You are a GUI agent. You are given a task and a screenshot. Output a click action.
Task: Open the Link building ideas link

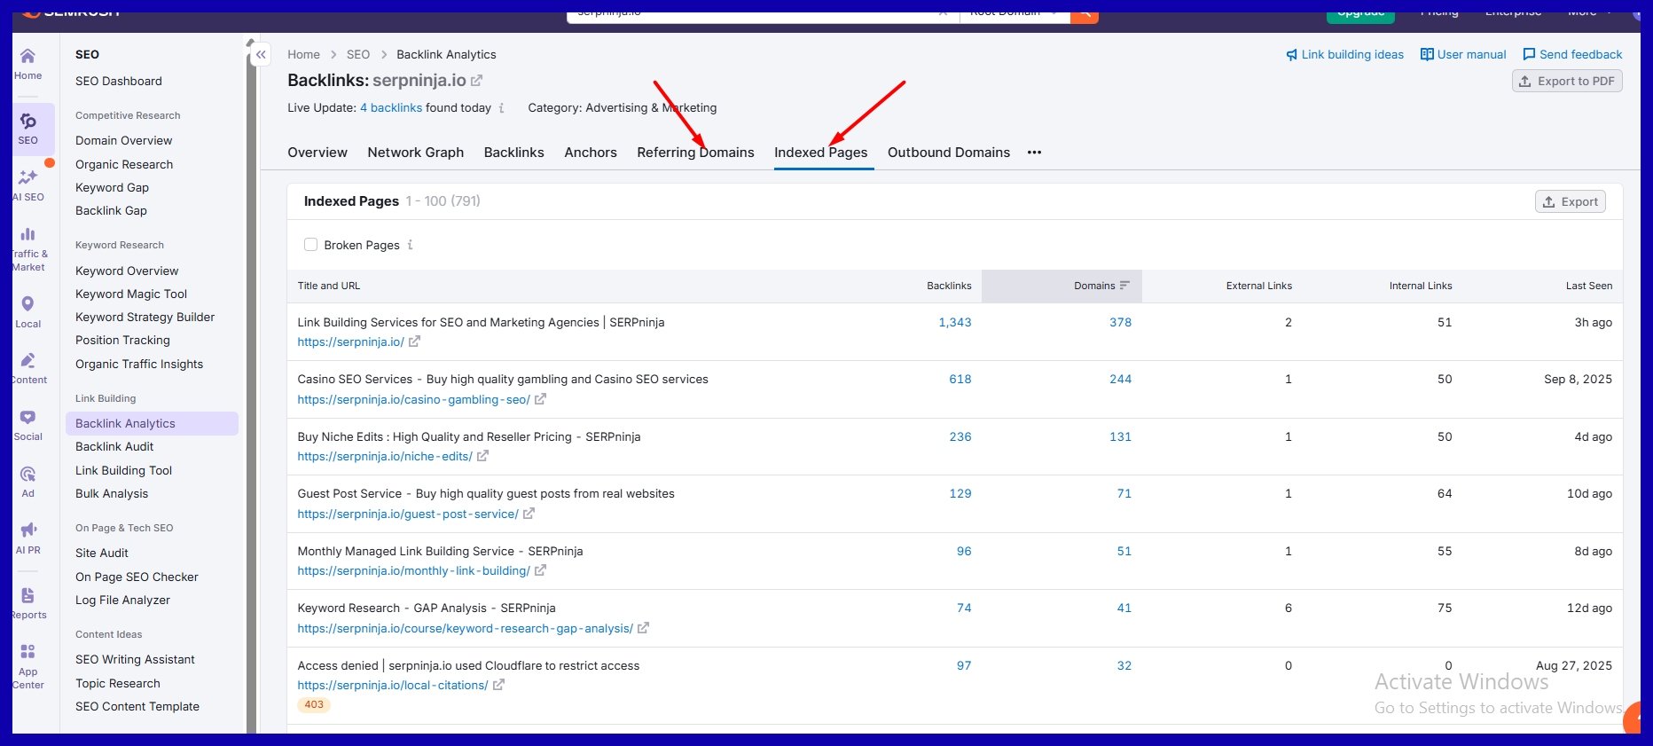point(1344,55)
